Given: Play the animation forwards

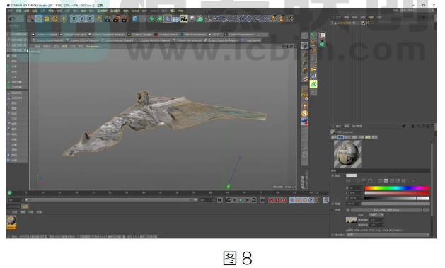Looking at the screenshot, I should pyautogui.click(x=241, y=200).
